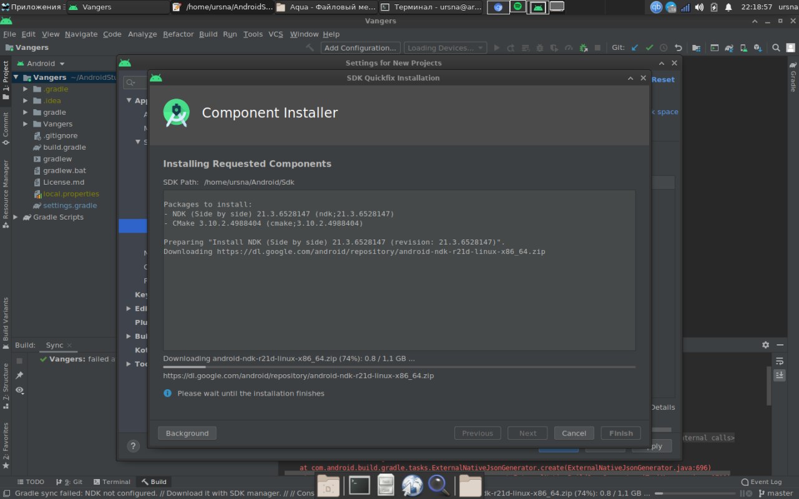Image resolution: width=799 pixels, height=499 pixels.
Task: Click the Finish button
Action: point(621,433)
